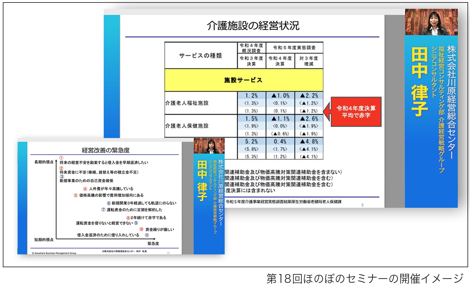Image resolution: width=470 pixels, height=291 pixels.
Task: Click the 短期的視点 axis label
Action: [x=44, y=240]
